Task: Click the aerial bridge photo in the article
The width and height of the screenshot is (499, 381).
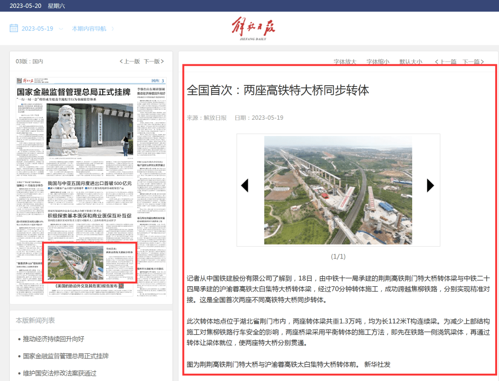Action: point(338,190)
